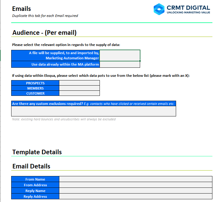Mark the CUSTOMER data pot cell
The height and width of the screenshot is (202, 223).
click(x=79, y=93)
